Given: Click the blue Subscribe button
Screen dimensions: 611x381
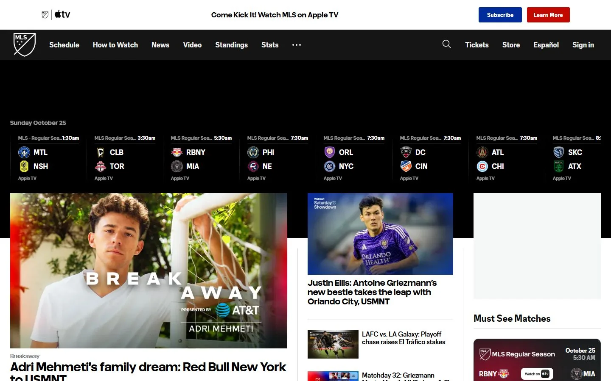Looking at the screenshot, I should (x=500, y=15).
